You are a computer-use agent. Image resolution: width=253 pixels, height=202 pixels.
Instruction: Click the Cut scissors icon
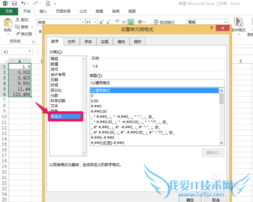point(17,20)
